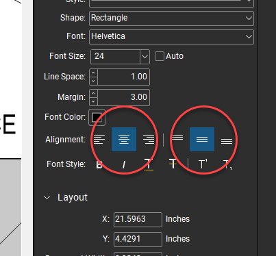Click the X position input field

pos(138,220)
